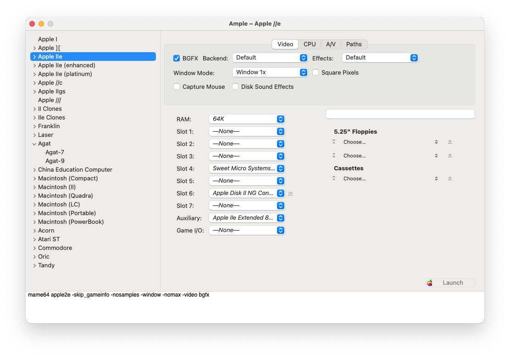Choose a disk for the first floppy drive
This screenshot has height=357, width=510.
click(x=390, y=142)
